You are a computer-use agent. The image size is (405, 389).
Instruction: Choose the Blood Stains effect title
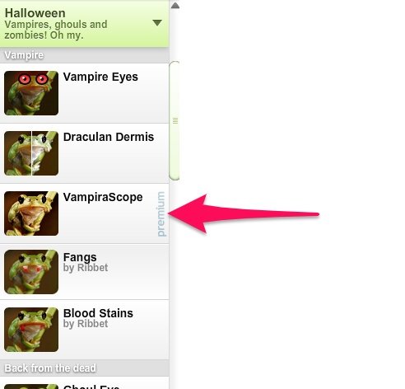(x=98, y=313)
